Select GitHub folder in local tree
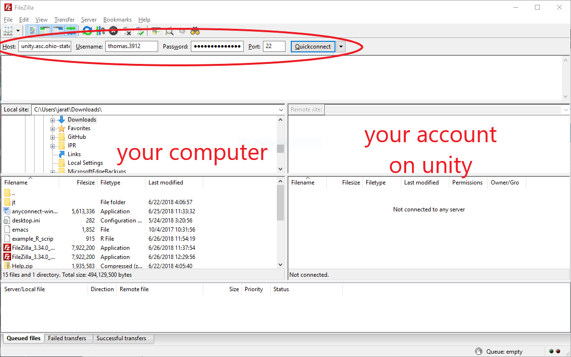 point(76,137)
